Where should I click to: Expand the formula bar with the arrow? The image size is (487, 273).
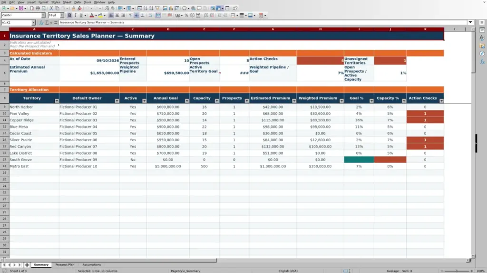coord(470,23)
